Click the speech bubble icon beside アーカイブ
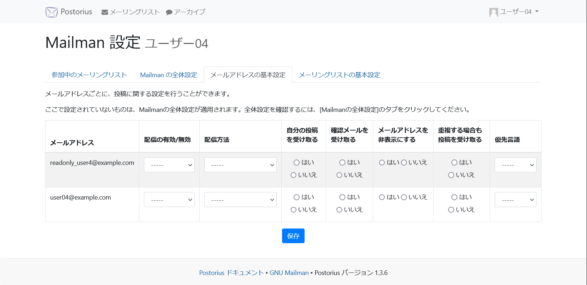587x285 pixels. (x=169, y=13)
